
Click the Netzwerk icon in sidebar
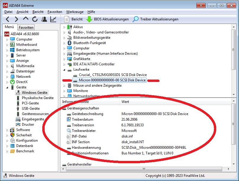[x=12, y=77]
